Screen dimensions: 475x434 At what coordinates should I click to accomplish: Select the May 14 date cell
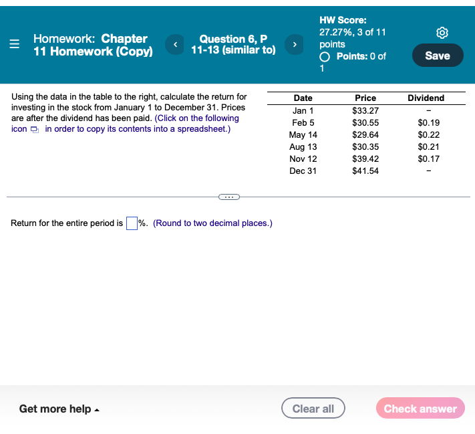303,134
